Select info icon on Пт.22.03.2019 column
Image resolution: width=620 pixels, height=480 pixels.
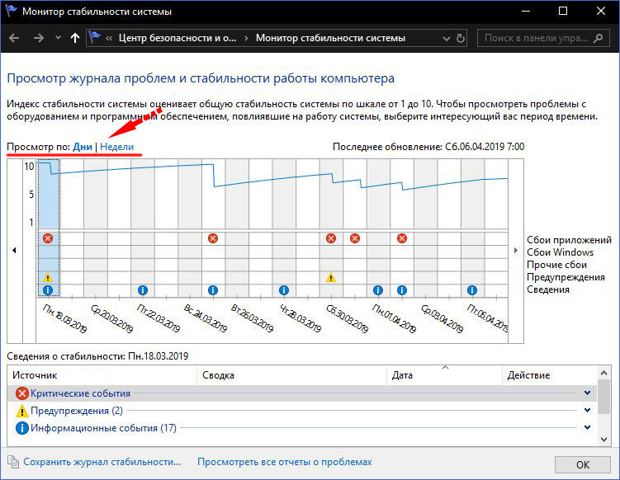pos(143,290)
